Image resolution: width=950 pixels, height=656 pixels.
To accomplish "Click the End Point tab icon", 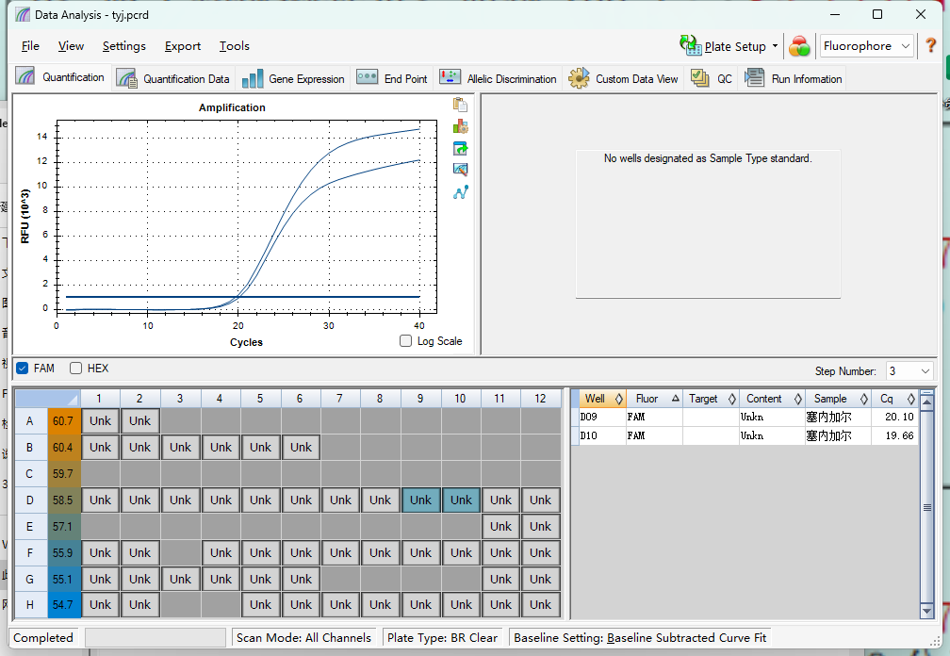I will [x=368, y=77].
